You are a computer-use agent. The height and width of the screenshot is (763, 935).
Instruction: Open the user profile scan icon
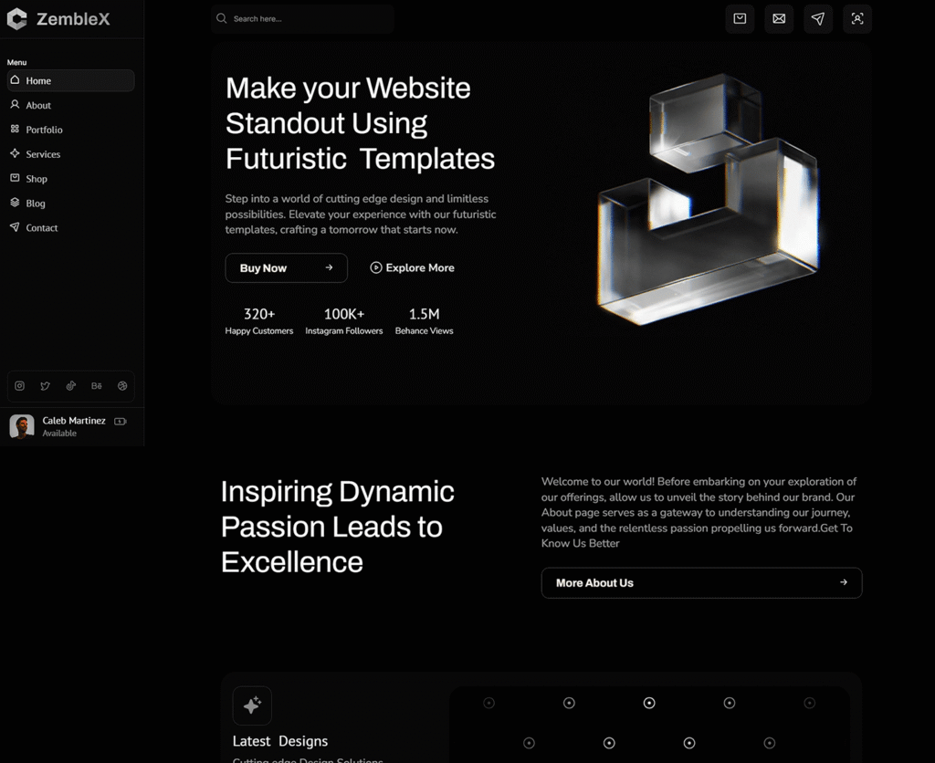(857, 18)
